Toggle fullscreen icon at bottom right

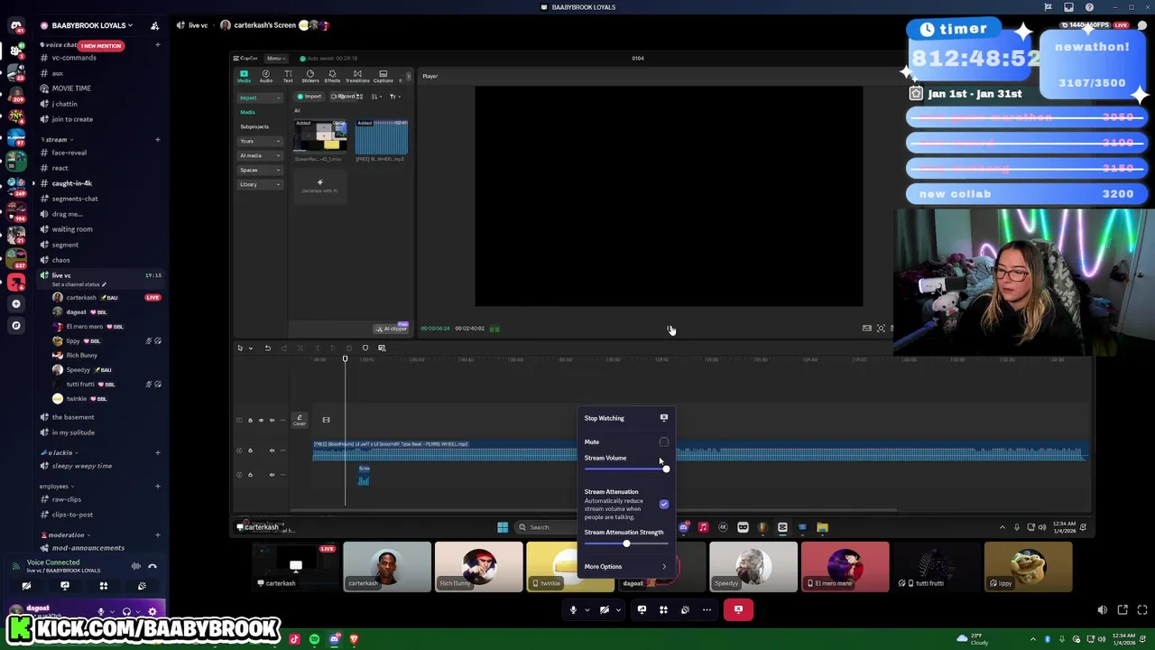1142,609
